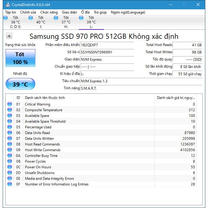The image size is (208, 208).
Task: Click the Critical Warning status orb
Action: point(10,104)
